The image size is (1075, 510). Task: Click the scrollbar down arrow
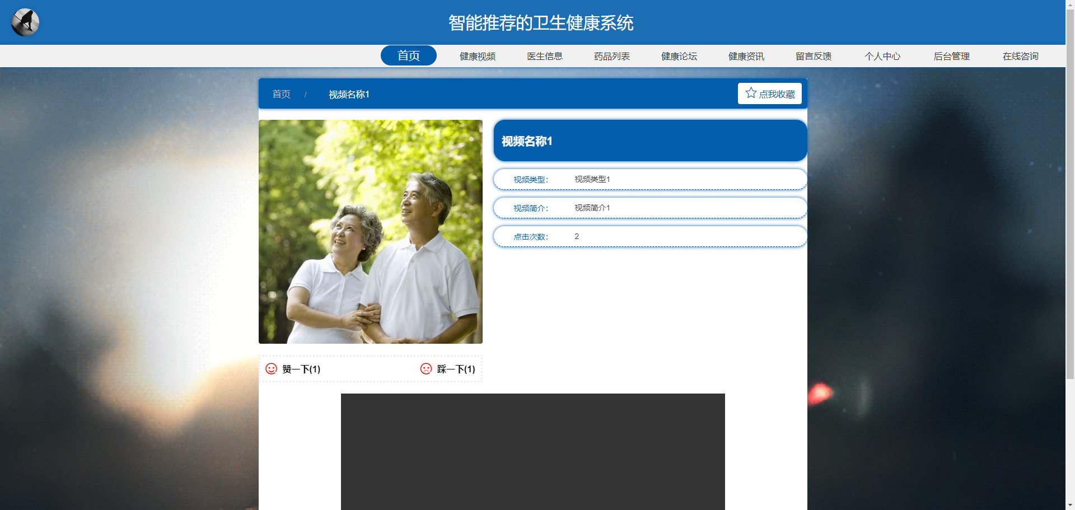[x=1070, y=505]
